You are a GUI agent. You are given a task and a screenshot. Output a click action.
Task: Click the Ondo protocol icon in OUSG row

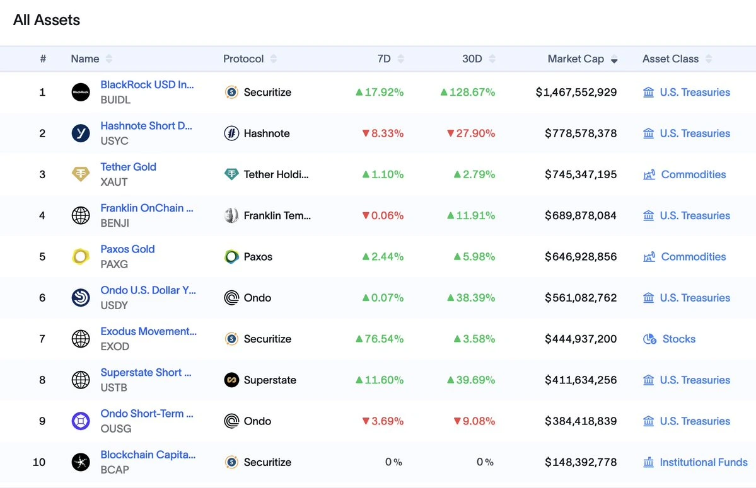pyautogui.click(x=231, y=421)
